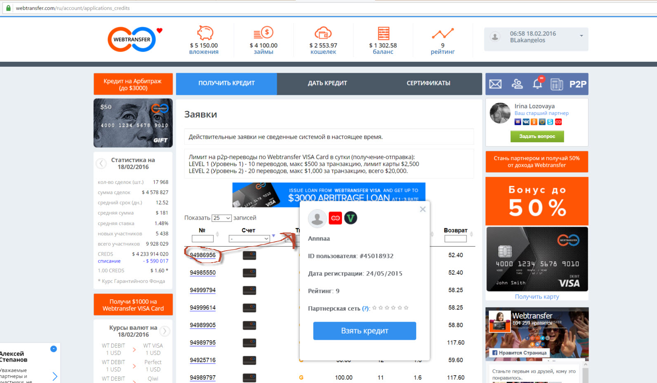This screenshot has width=657, height=383.
Task: Open news newspaper icon
Action: click(x=557, y=84)
